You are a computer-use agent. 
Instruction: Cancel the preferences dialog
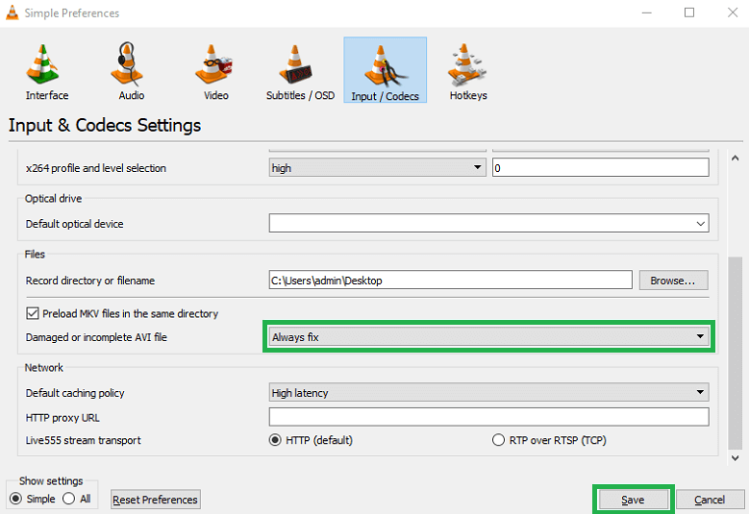[710, 500]
